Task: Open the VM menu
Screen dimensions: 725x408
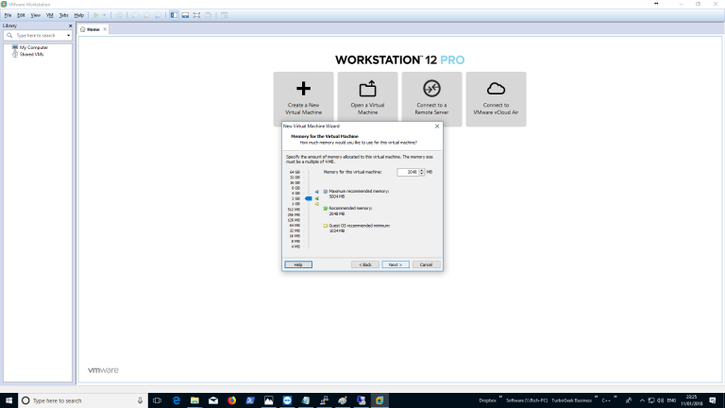Action: click(x=49, y=15)
